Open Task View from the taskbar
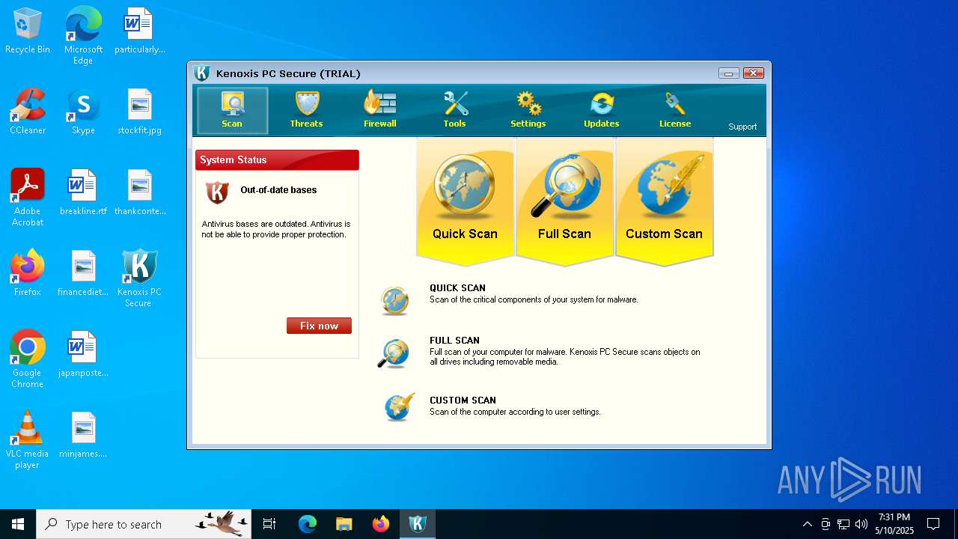The height and width of the screenshot is (539, 958). [x=269, y=524]
